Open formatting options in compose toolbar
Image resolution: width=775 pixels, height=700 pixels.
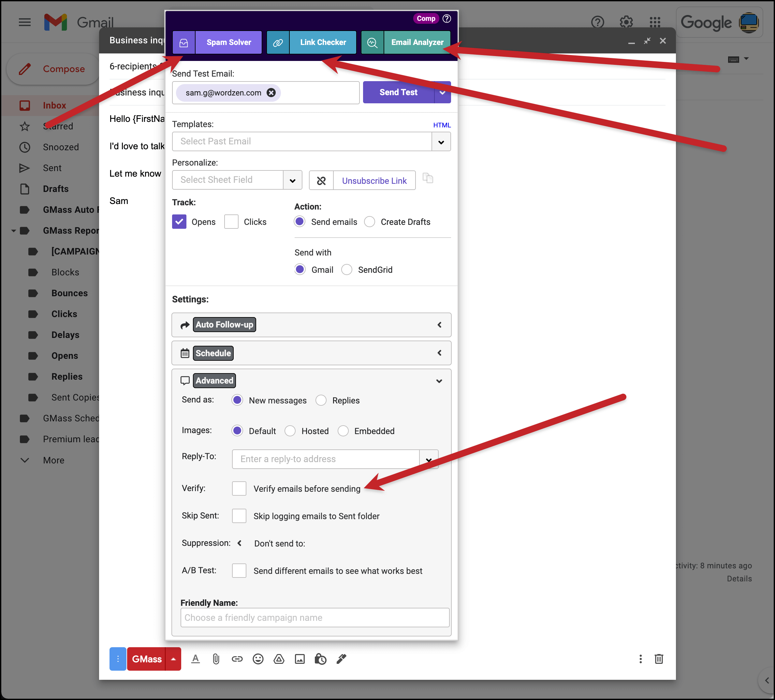pos(195,659)
